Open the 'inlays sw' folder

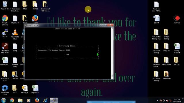[166, 47]
